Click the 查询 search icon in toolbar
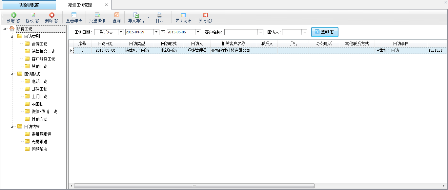Screen dimensions: 448x190 click(x=116, y=15)
